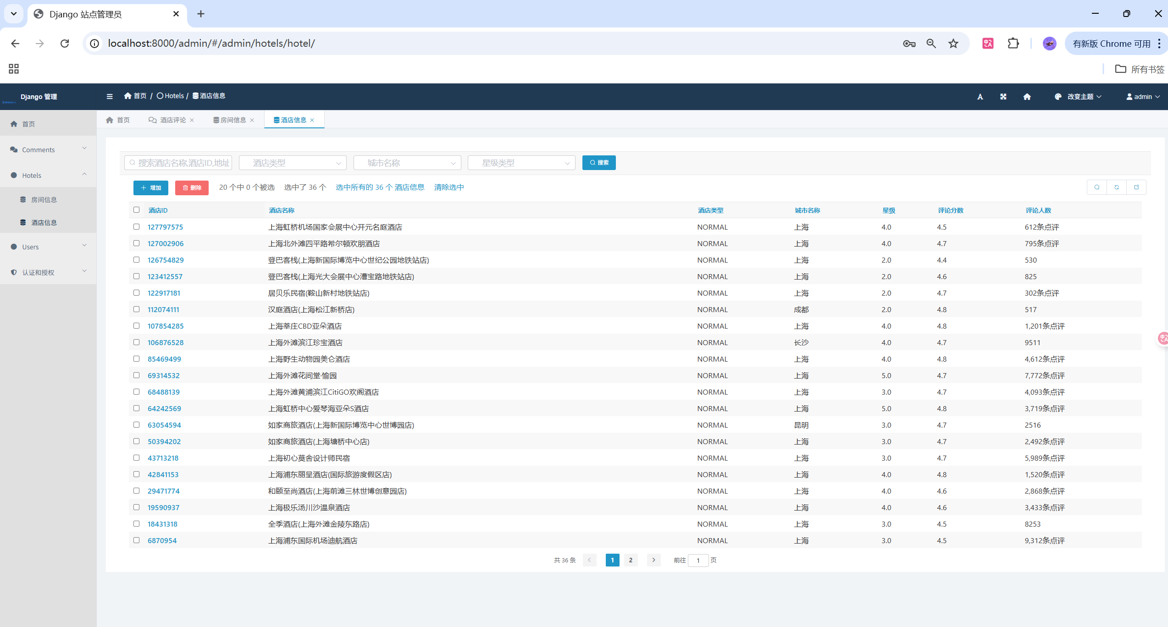Click the magnifier icon at table right
1168x627 pixels.
(x=1097, y=187)
